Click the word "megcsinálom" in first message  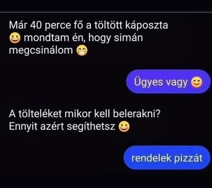point(41,51)
